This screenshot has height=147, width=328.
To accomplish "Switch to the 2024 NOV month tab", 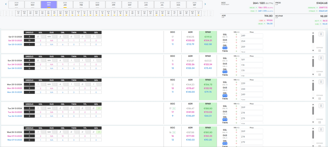I will [x=33, y=4].
